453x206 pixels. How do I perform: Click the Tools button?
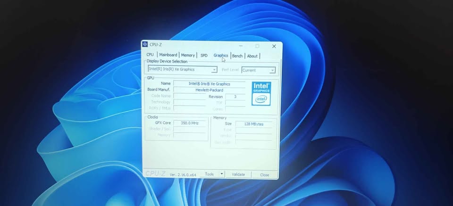point(209,174)
